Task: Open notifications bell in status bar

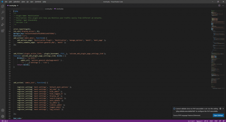Action: pos(224,121)
